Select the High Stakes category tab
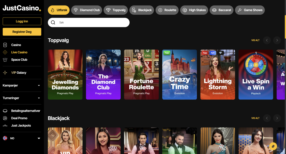Viewport: 286px width, 154px height. click(x=194, y=10)
